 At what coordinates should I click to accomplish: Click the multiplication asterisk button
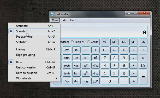(x=133, y=66)
